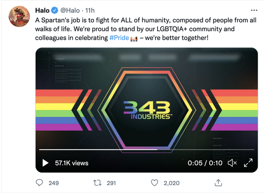265x194 pixels.
Task: Unmute the video sound
Action: (x=232, y=163)
